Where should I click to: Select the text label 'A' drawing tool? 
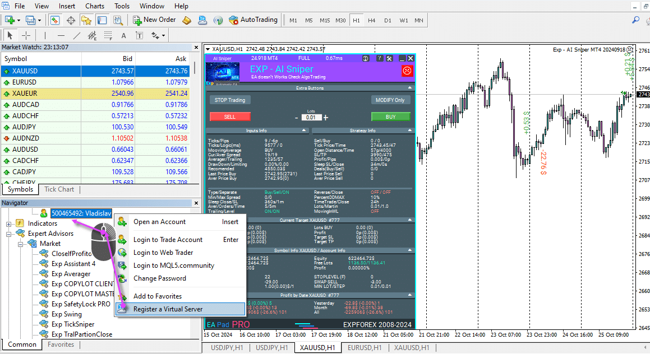point(123,36)
